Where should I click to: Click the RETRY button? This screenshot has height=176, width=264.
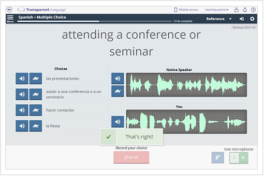(x=132, y=158)
